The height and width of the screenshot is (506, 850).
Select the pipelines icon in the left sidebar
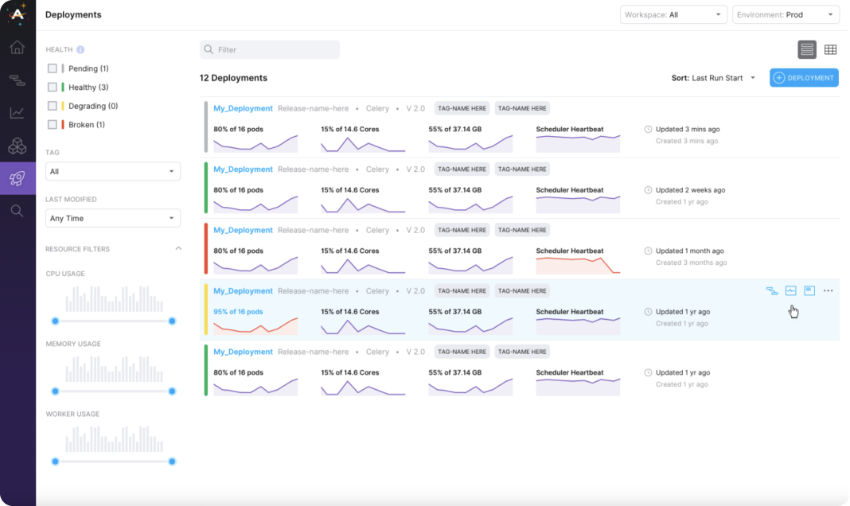[18, 80]
